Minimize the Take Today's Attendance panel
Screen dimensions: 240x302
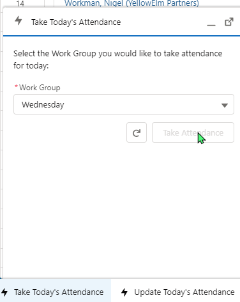coord(211,22)
